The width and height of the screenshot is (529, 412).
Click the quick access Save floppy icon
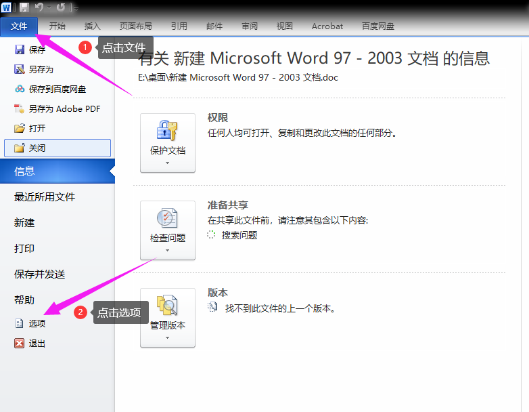(24, 7)
